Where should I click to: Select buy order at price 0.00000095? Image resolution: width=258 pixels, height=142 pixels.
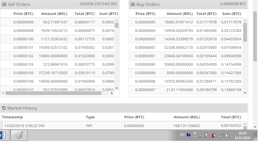coord(145,22)
